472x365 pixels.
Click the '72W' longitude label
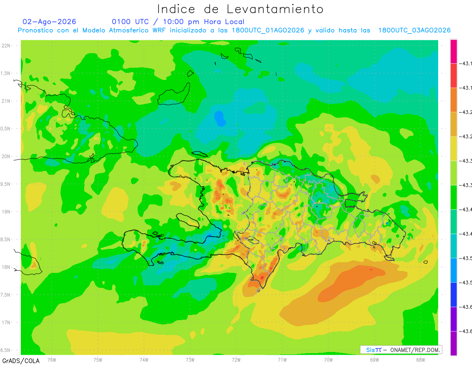tap(236, 360)
